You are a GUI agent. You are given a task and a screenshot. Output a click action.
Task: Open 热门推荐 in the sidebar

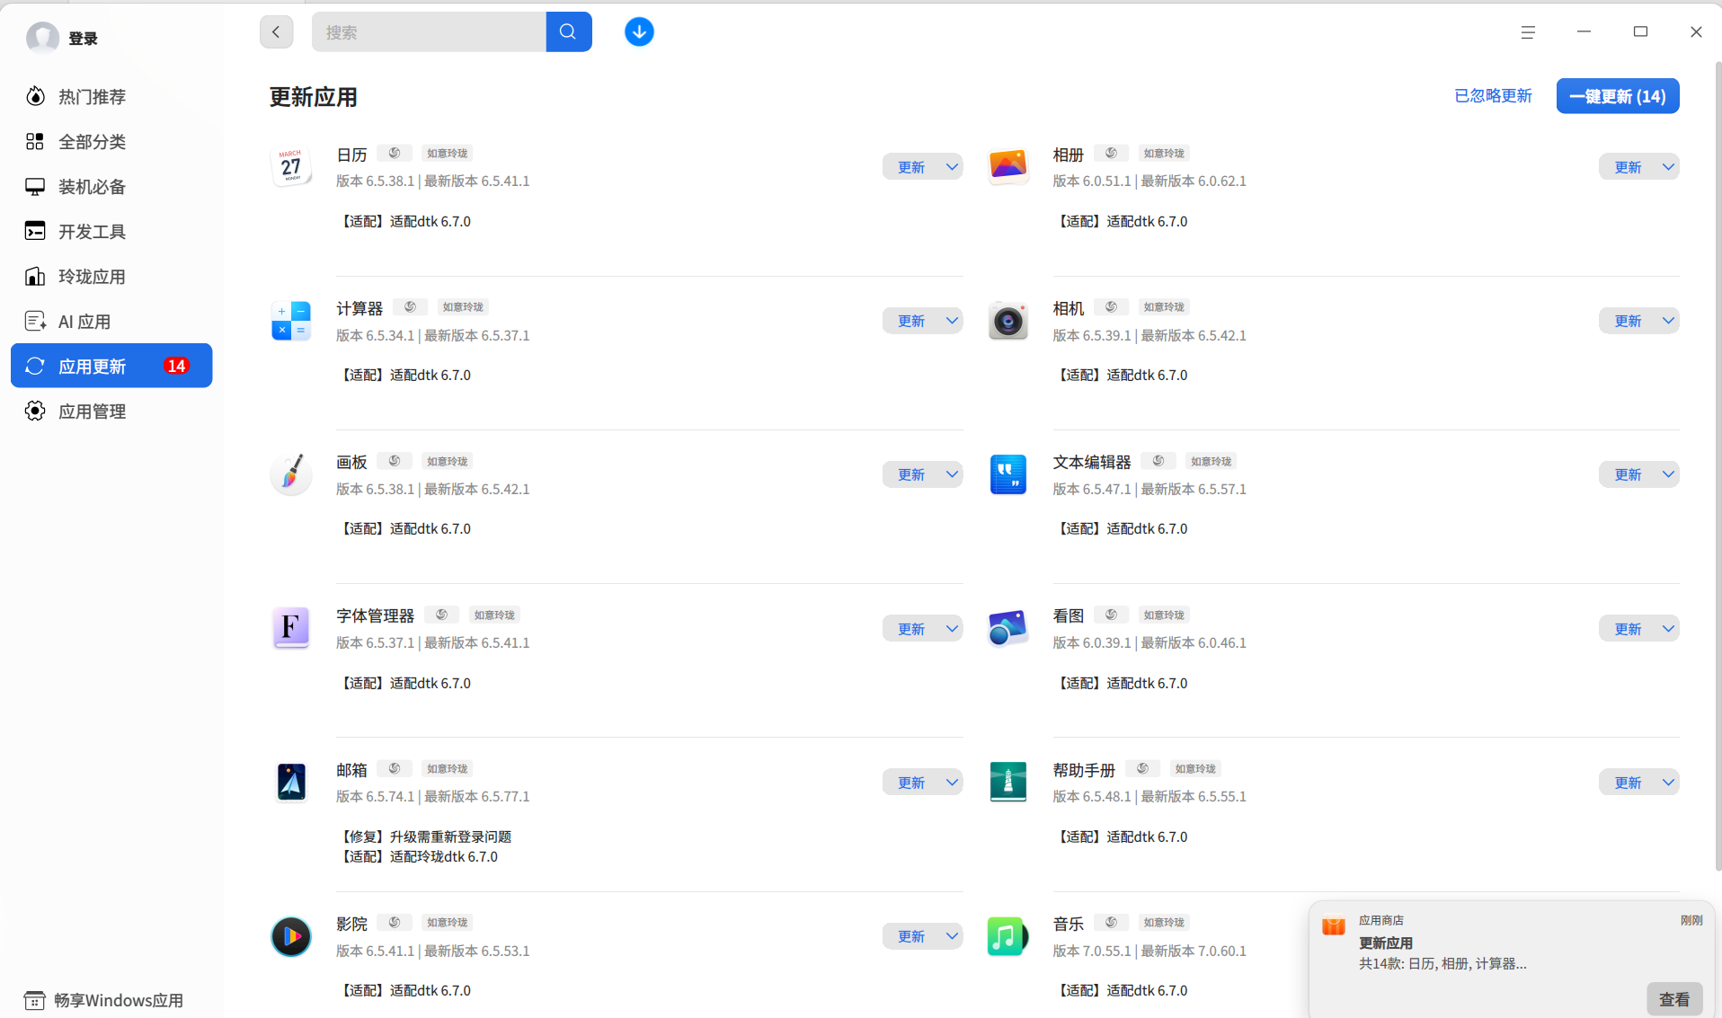point(111,96)
